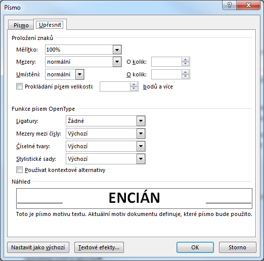The image size is (264, 261).
Task: Open the Umístění position dropdown
Action: (79, 74)
